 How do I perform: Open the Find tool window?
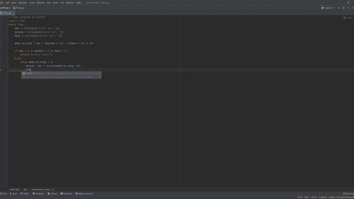[3, 193]
